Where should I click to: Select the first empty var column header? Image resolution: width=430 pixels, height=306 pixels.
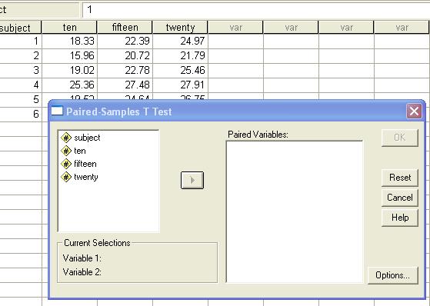pyautogui.click(x=235, y=28)
